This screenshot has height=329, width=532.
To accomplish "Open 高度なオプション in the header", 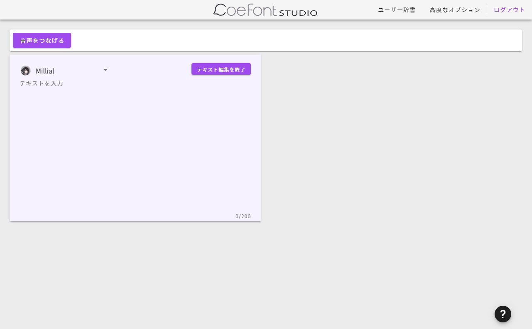I will (x=455, y=10).
